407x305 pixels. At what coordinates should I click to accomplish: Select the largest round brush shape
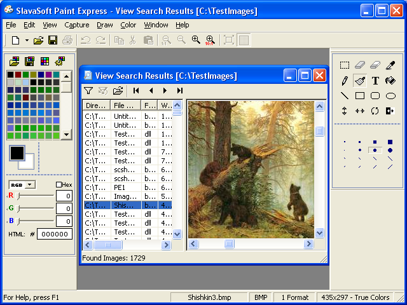(x=390, y=150)
